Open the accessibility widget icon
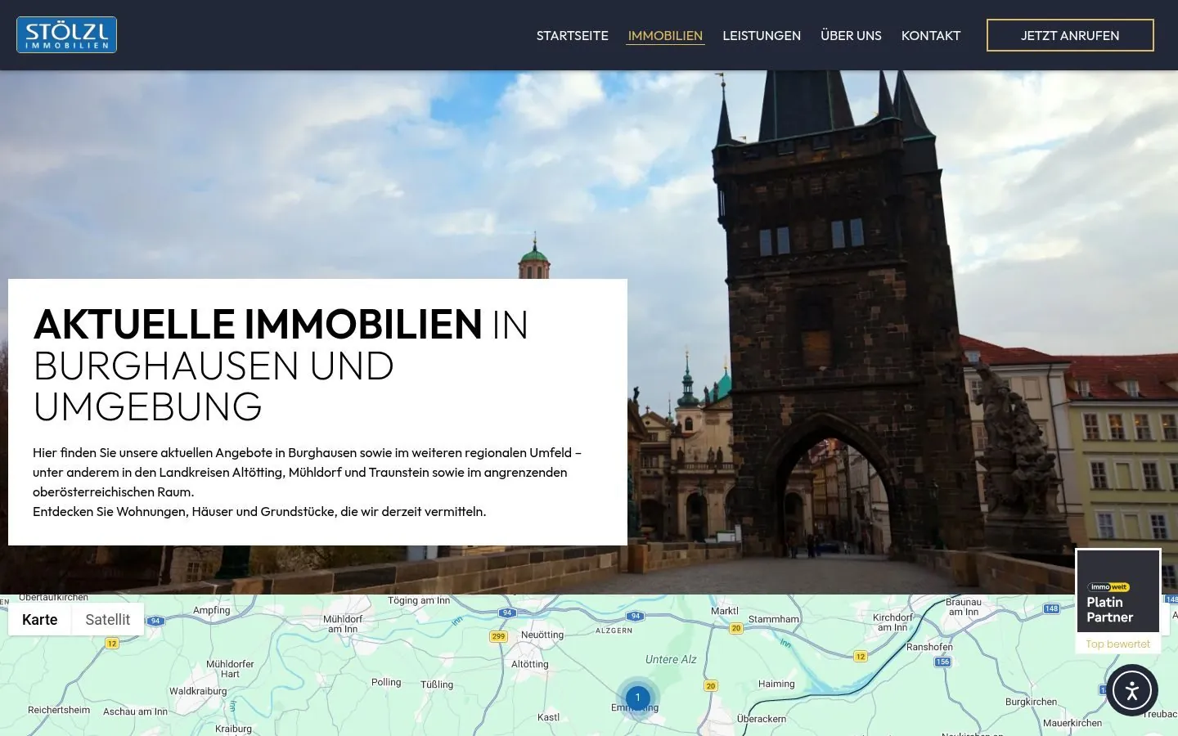Image resolution: width=1178 pixels, height=736 pixels. (x=1132, y=690)
